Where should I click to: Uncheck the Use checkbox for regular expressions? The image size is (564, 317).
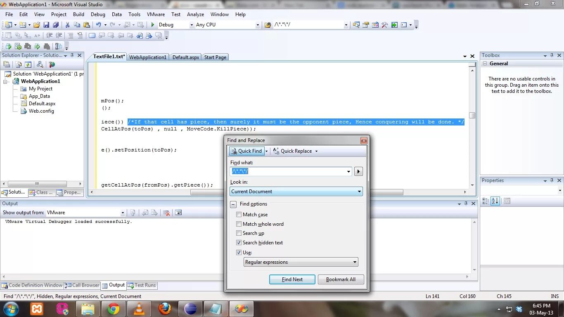pyautogui.click(x=239, y=253)
